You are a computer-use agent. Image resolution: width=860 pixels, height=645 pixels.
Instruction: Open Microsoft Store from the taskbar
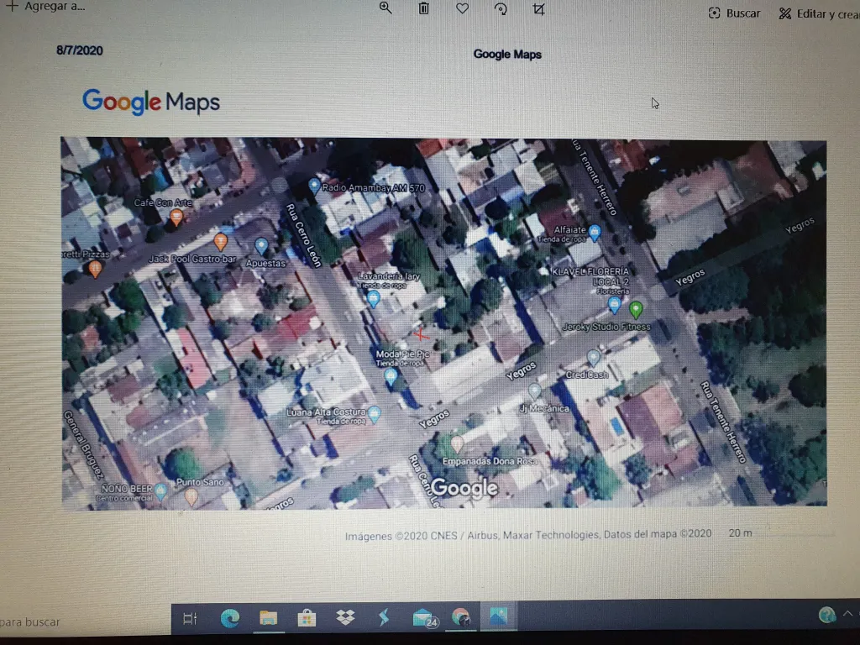click(307, 618)
